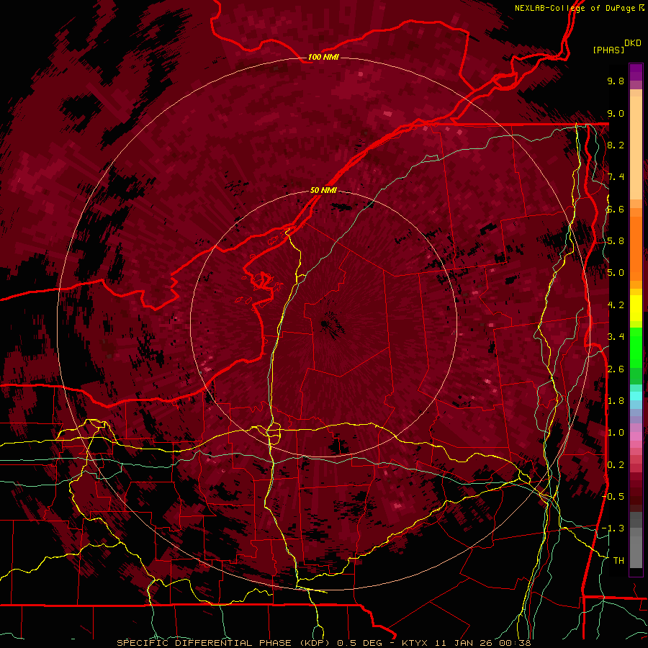Click the 4.2 value on the scale
The width and height of the screenshot is (648, 648).
[616, 305]
